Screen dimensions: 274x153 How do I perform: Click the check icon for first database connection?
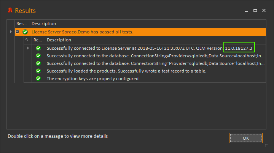pyautogui.click(x=38, y=56)
